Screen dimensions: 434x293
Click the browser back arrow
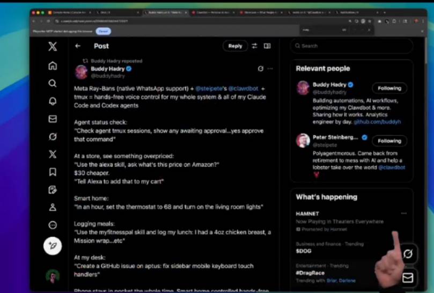pyautogui.click(x=34, y=21)
